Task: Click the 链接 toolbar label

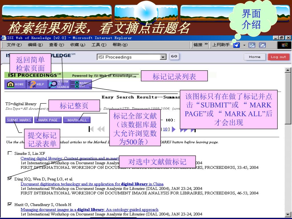Action: (x=198, y=45)
